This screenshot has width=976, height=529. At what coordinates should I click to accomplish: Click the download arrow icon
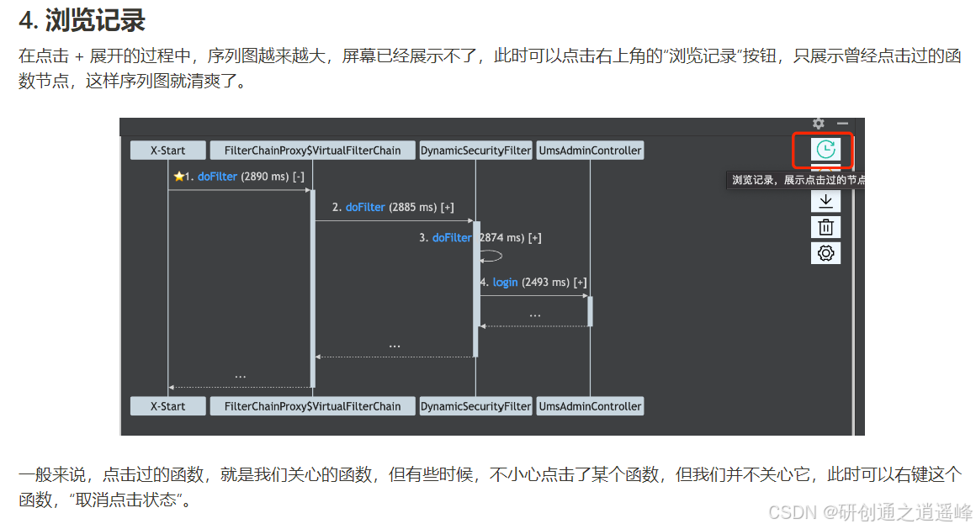[825, 201]
